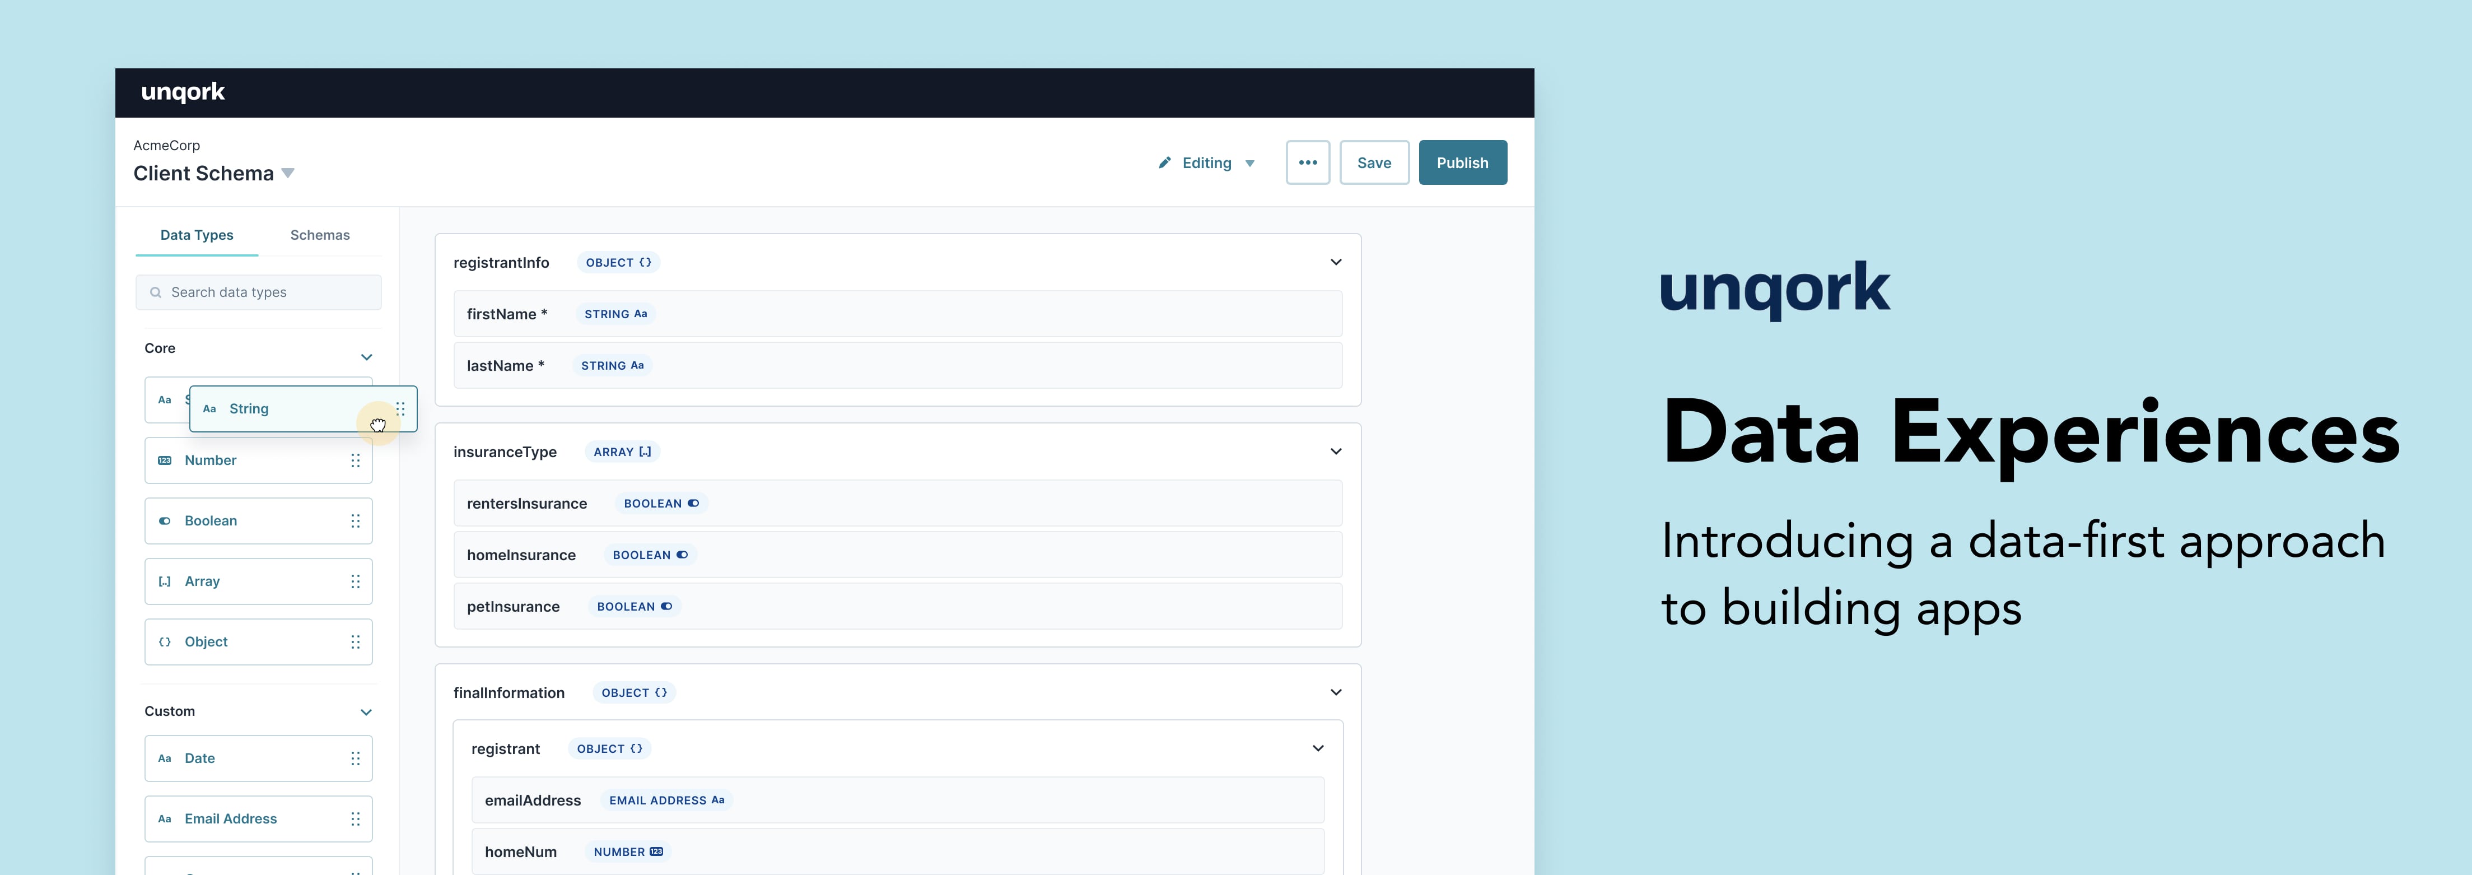
Task: Click the STRING badge on firstName
Action: pyautogui.click(x=615, y=315)
